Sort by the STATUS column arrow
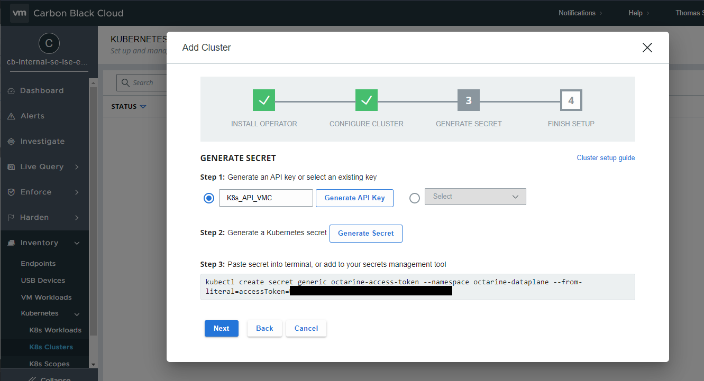Viewport: 704px width, 381px height. point(143,107)
